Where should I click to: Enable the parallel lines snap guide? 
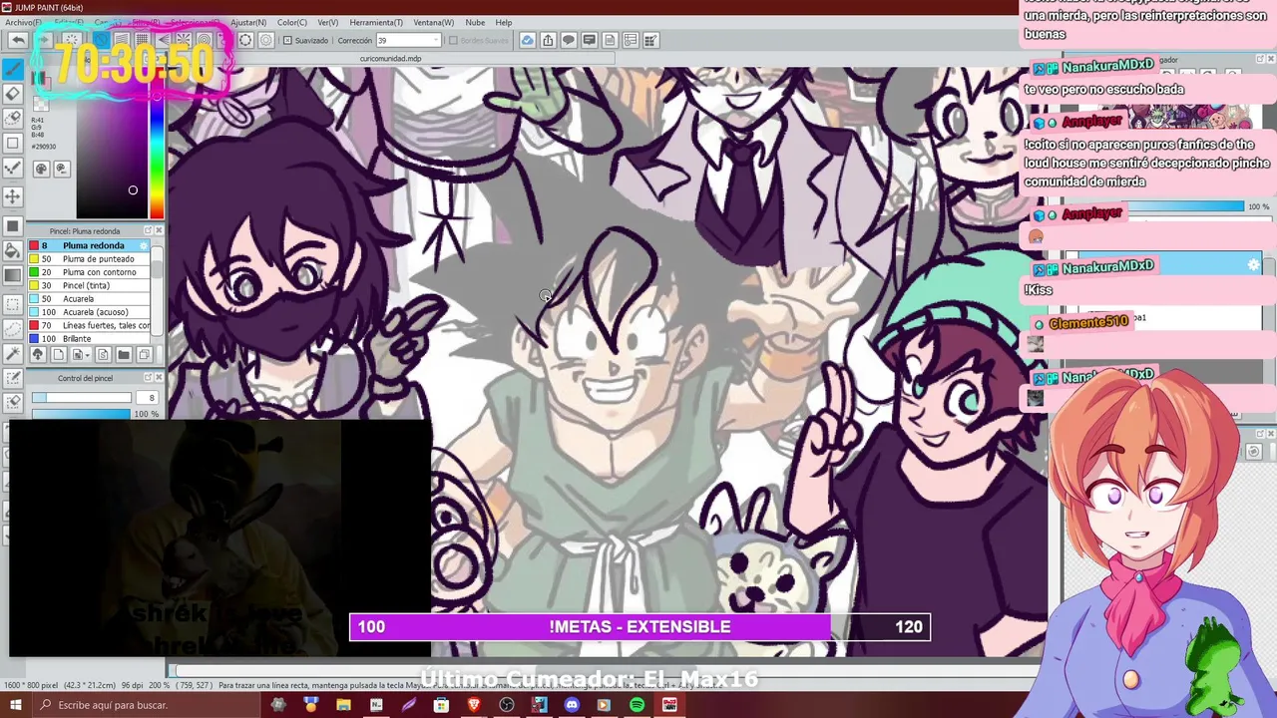point(122,40)
